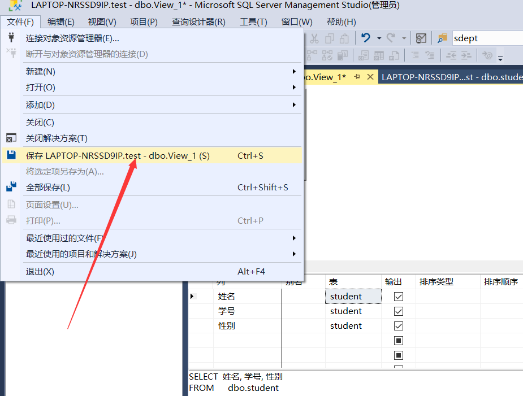Click the Copy icon in toolbar
Viewport: 523px width, 396px height.
[329, 38]
